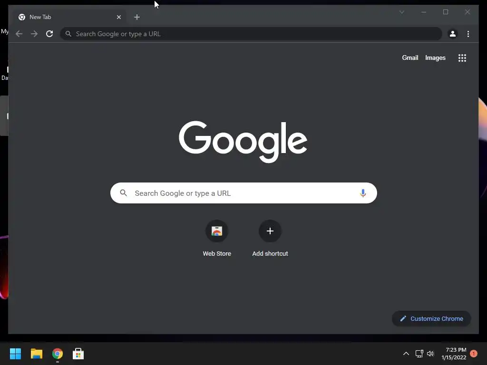Image resolution: width=487 pixels, height=365 pixels.
Task: Click Customize Chrome button
Action: [431, 319]
